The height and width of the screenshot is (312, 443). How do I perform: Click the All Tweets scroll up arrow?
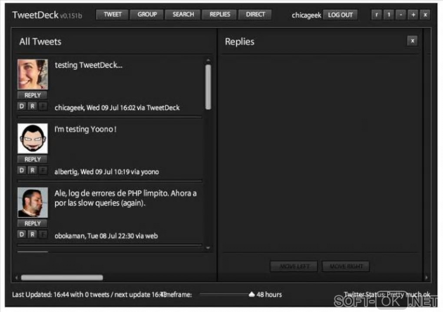[208, 60]
